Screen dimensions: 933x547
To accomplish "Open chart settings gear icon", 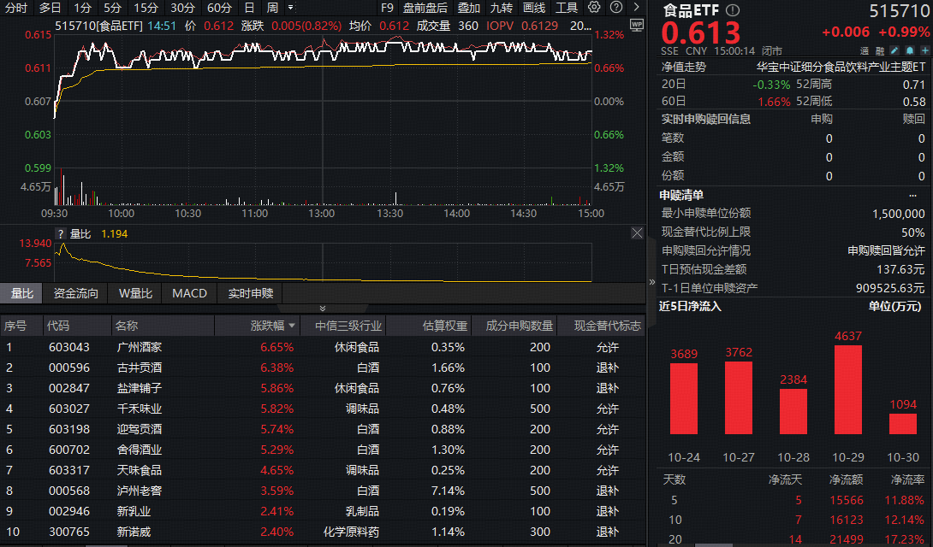I will pyautogui.click(x=597, y=8).
